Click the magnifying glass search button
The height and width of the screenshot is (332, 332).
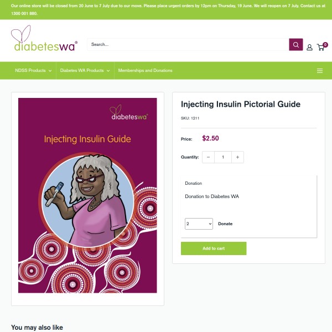[x=297, y=45]
